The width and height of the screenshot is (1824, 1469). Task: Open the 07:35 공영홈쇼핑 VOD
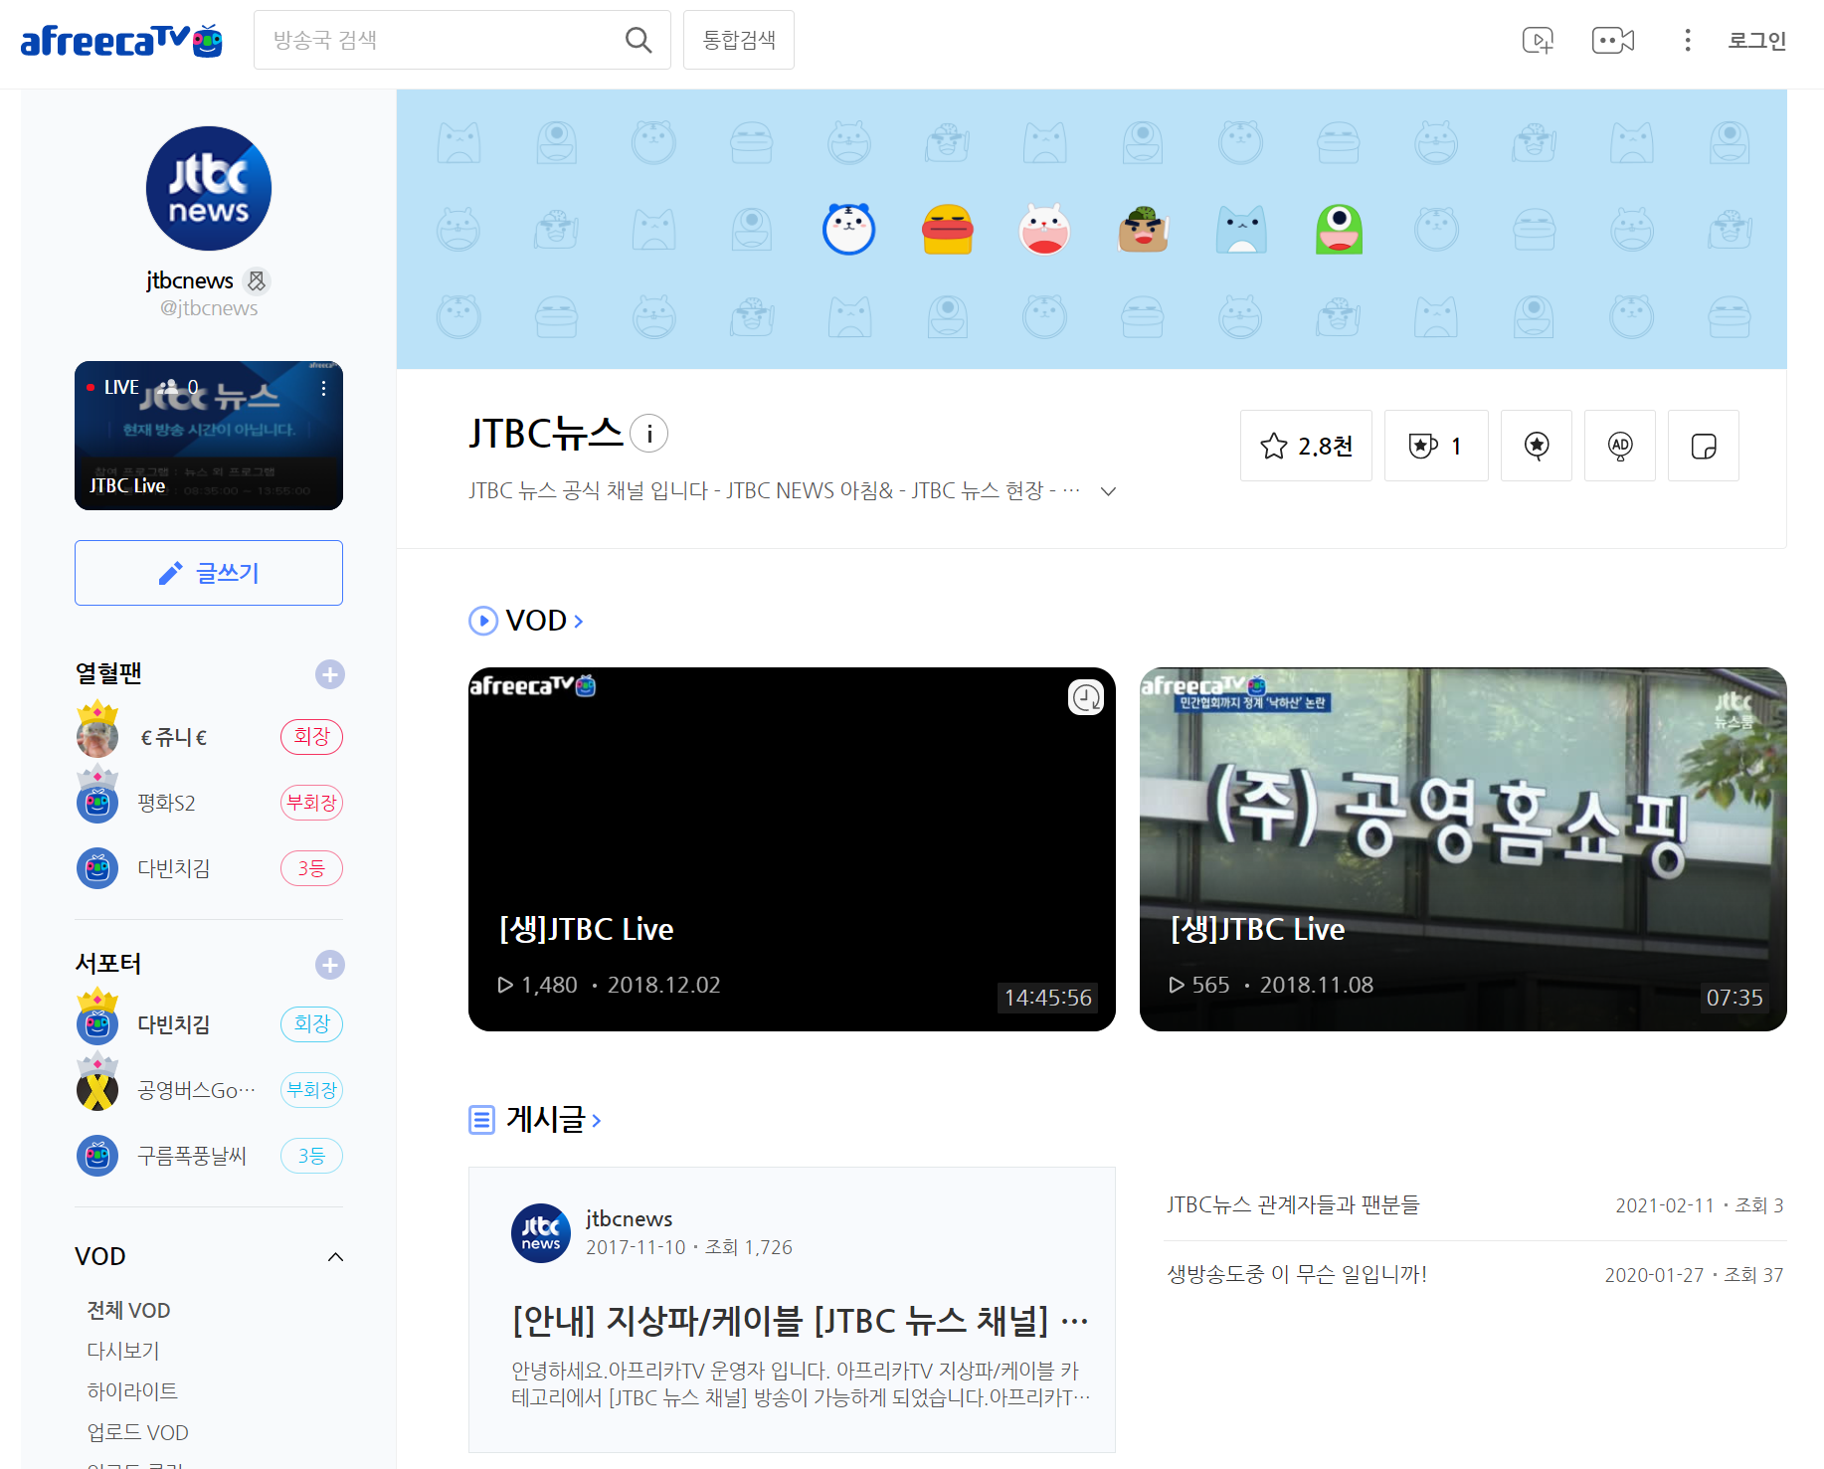pos(1463,849)
